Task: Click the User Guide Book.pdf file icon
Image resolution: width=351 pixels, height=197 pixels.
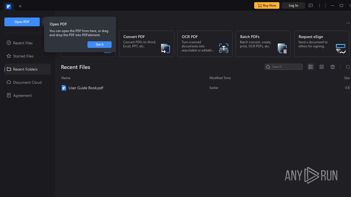Action: 64,88
